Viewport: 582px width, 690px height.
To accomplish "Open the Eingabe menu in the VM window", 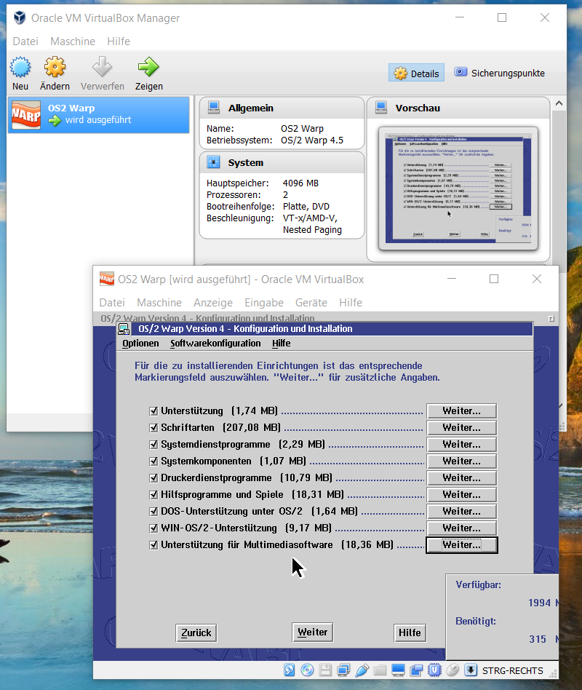I will coord(264,303).
